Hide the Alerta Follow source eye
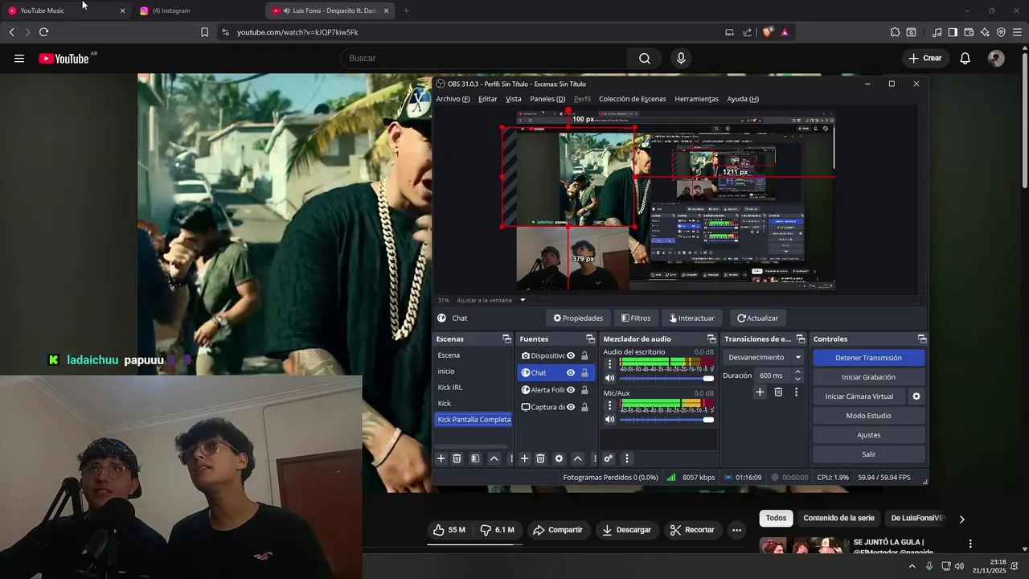 tap(571, 390)
